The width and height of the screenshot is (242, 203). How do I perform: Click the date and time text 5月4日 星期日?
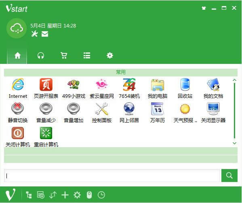point(53,25)
